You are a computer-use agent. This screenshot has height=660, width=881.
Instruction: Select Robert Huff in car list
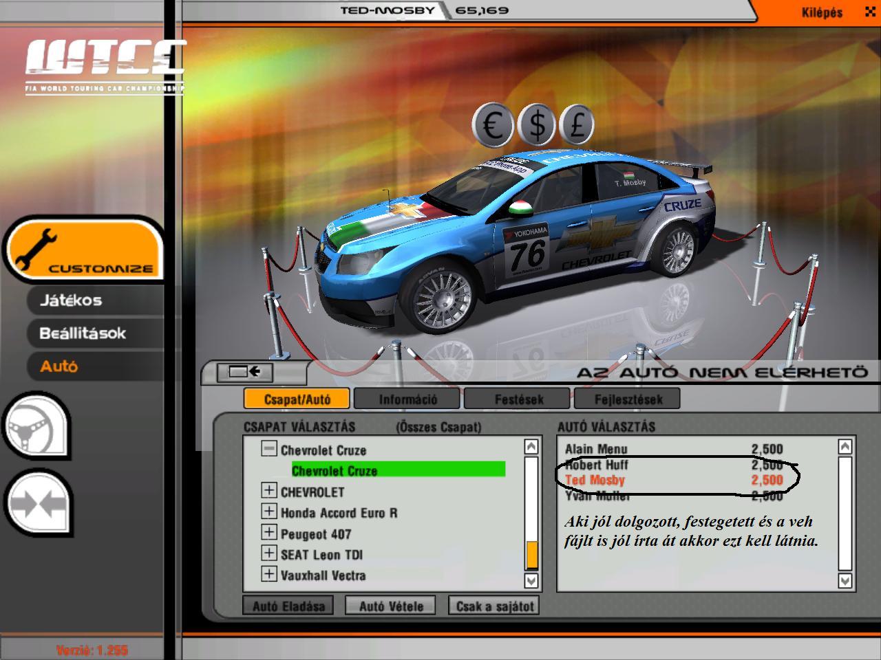pos(675,465)
